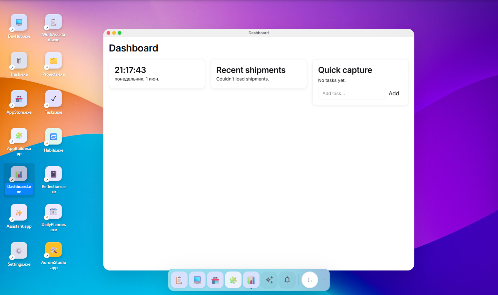Click the Dashboard window title bar text
The height and width of the screenshot is (295, 498).
point(259,33)
